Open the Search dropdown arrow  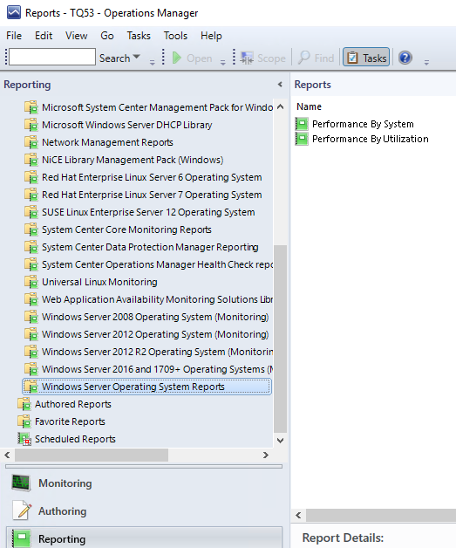click(137, 56)
